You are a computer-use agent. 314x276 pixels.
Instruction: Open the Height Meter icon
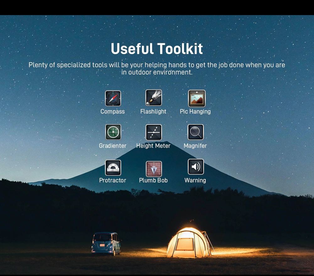tap(154, 132)
